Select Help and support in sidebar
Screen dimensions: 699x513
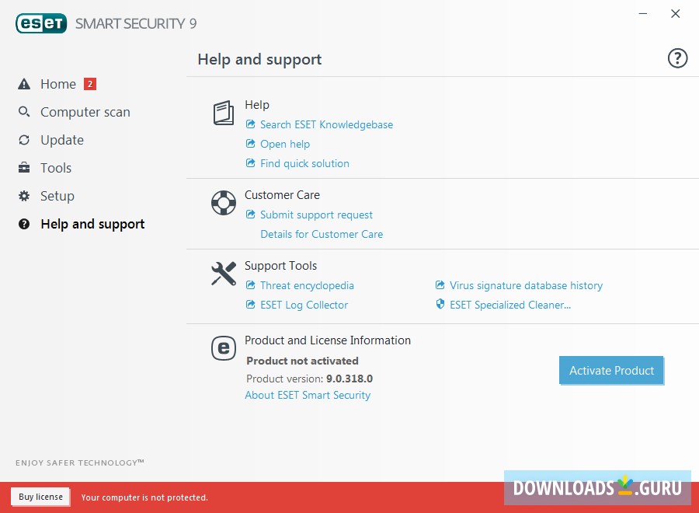pyautogui.click(x=92, y=224)
